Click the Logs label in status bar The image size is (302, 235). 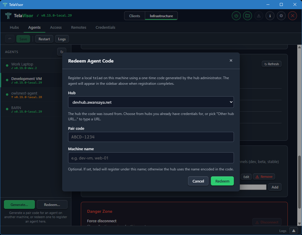click(283, 231)
